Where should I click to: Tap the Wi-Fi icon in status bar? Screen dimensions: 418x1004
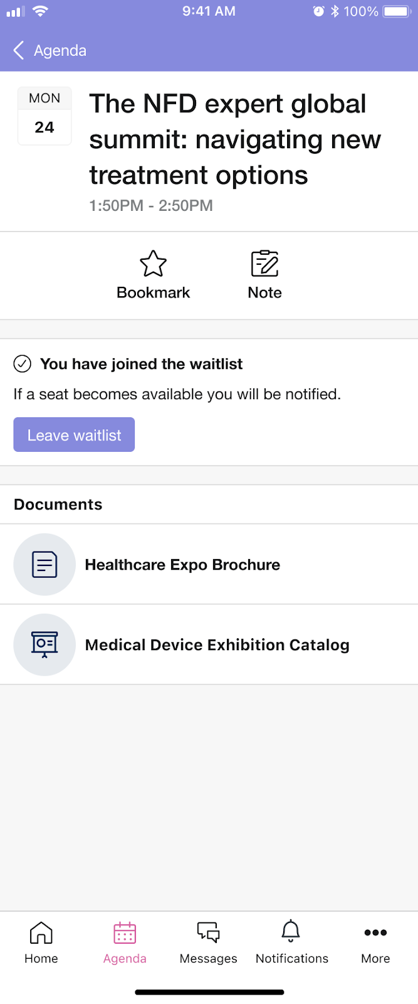tap(41, 11)
